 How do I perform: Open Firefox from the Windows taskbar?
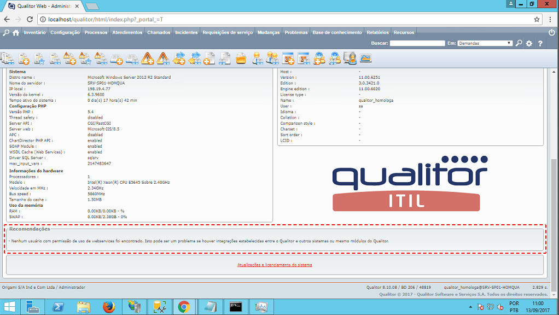pos(108,307)
